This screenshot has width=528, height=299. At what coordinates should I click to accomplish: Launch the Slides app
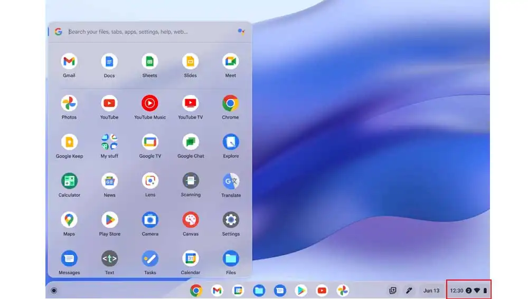click(190, 62)
